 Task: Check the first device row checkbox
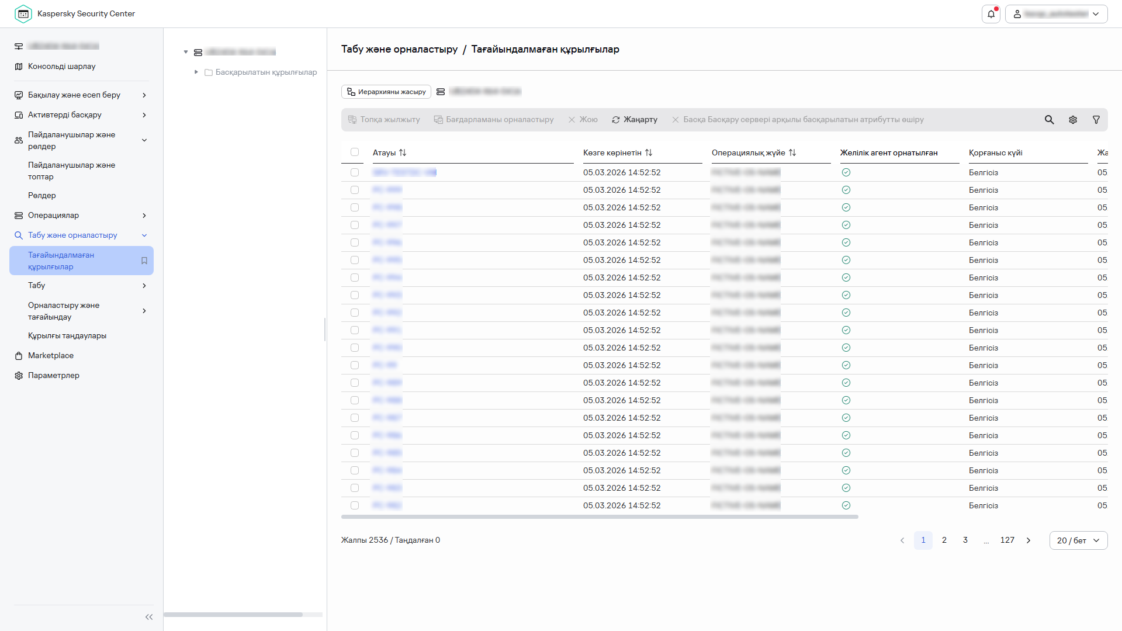355,172
